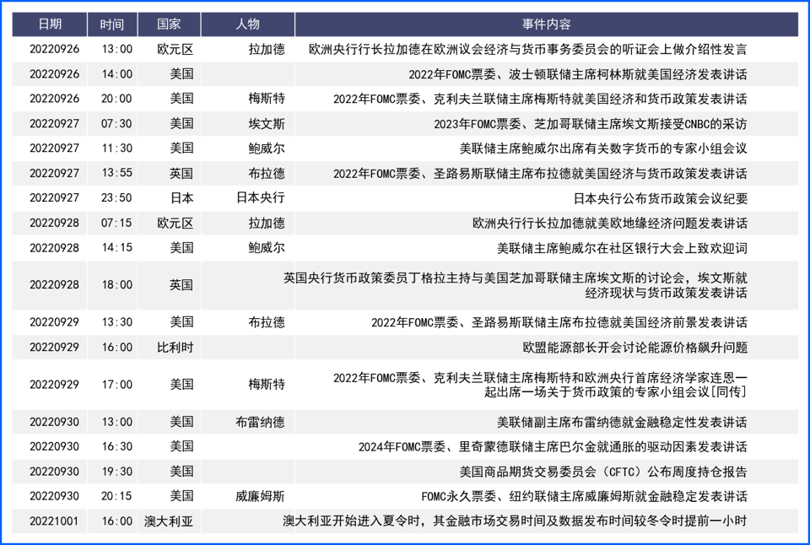Click time cell 14:00 on 20220926
This screenshot has width=810, height=545.
tap(117, 74)
